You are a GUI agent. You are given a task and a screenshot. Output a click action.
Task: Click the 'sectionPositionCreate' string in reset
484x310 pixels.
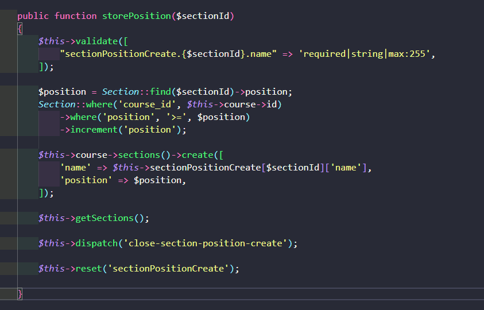(x=168, y=269)
